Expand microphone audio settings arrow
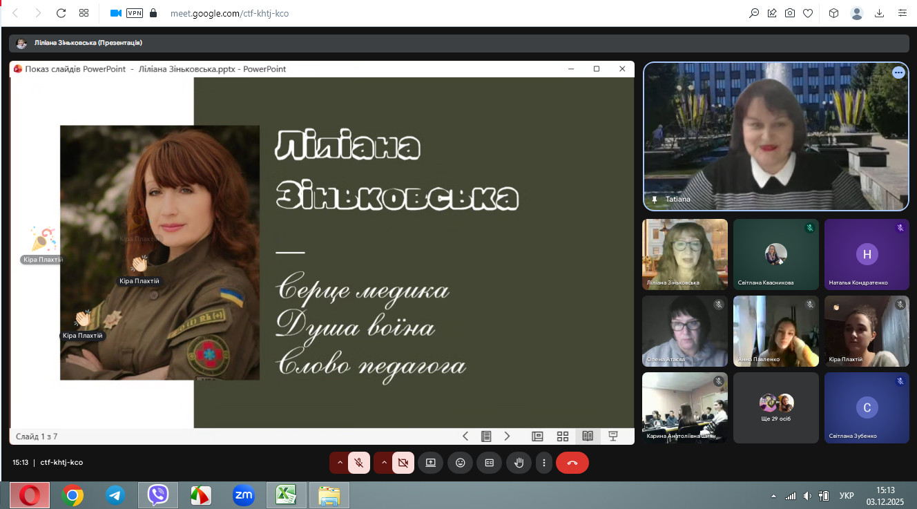Viewport: 917px width, 509px height. pyautogui.click(x=339, y=463)
